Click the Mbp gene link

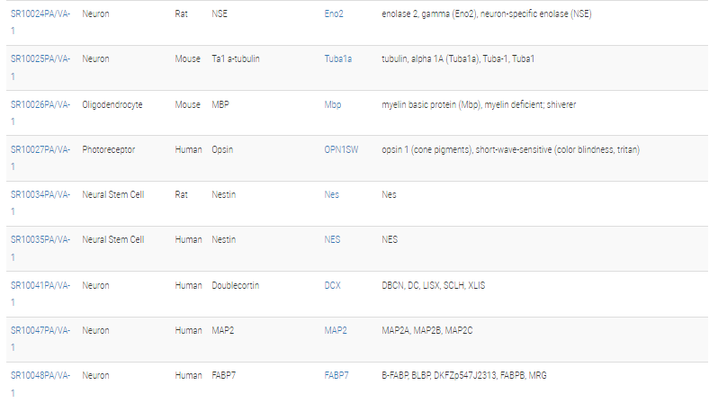point(333,104)
